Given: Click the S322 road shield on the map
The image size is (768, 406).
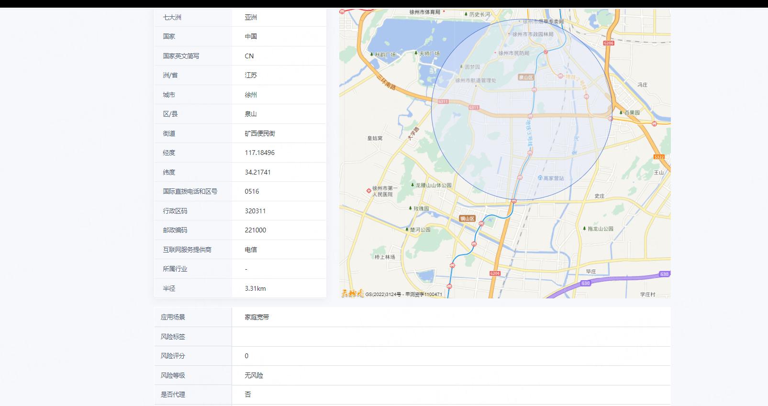Looking at the screenshot, I should [x=659, y=157].
